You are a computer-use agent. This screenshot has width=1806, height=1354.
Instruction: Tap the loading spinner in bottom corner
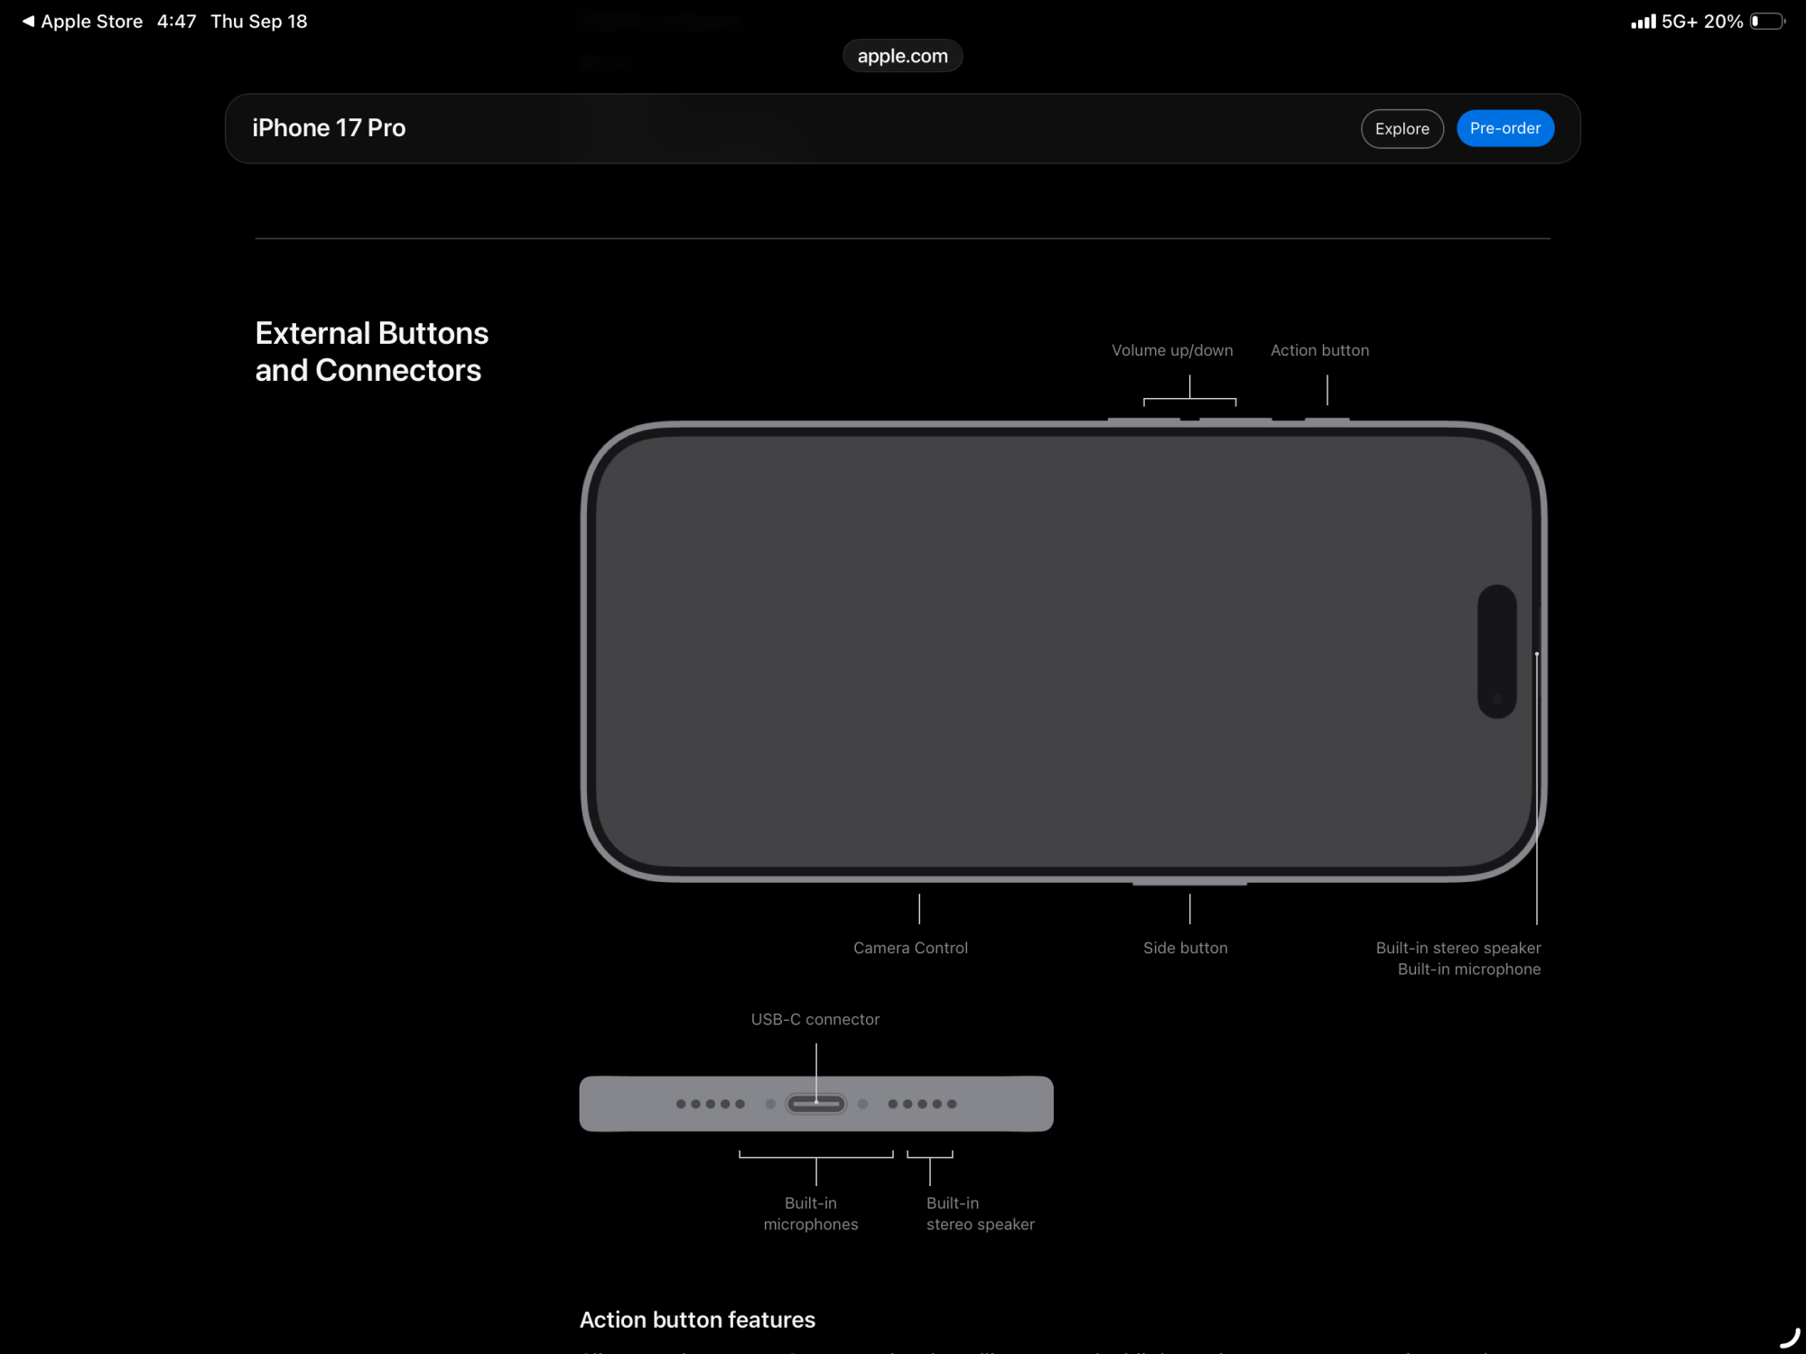[1788, 1338]
